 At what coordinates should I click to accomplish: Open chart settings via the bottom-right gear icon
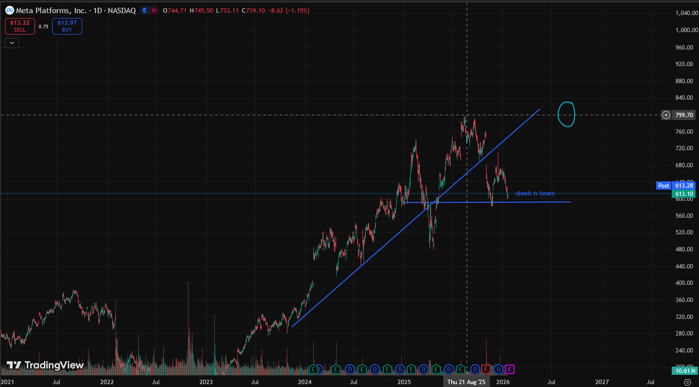coord(687,383)
